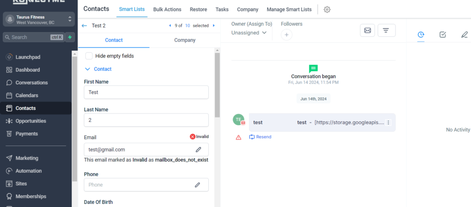This screenshot has width=471, height=207.
Task: Switch to the Company tab
Action: click(x=184, y=40)
